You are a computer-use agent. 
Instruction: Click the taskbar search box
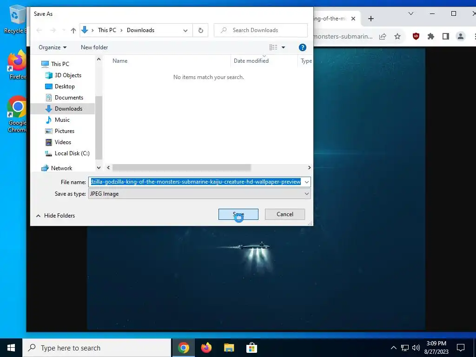97,348
